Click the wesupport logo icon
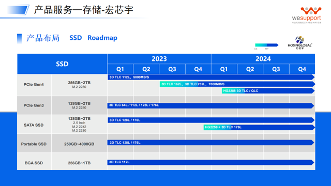The width and height of the screenshot is (331, 186). pyautogui.click(x=311, y=11)
